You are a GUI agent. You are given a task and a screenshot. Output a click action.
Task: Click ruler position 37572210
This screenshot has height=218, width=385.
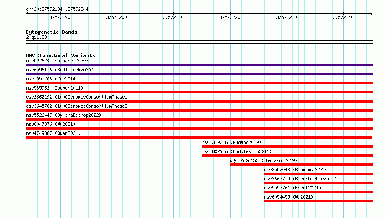(173, 17)
